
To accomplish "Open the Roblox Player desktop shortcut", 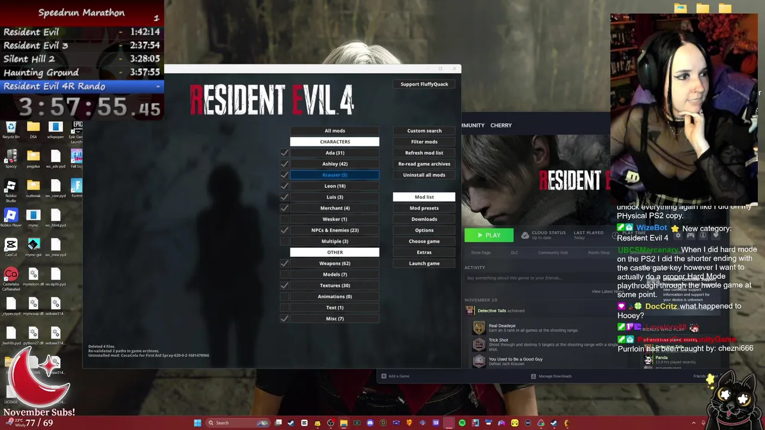I will pos(11,218).
